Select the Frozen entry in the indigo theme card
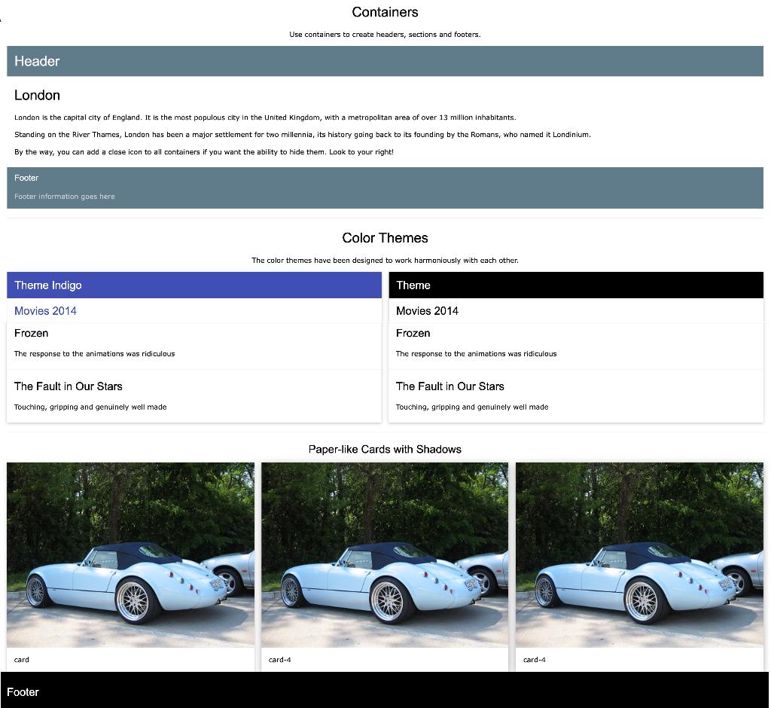The width and height of the screenshot is (771, 708). coord(31,333)
